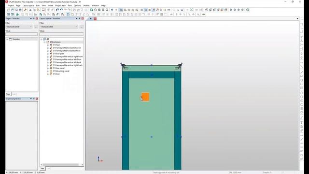The image size is (309, 174).
Task: Open the Utilities menu
Action: coord(86,5)
